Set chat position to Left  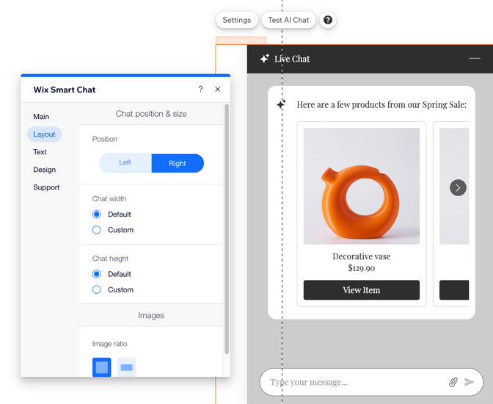click(125, 163)
